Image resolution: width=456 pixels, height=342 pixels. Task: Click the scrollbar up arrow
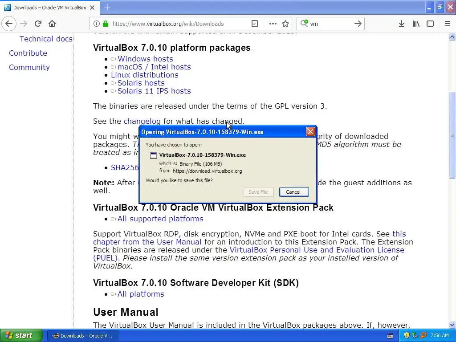click(452, 37)
